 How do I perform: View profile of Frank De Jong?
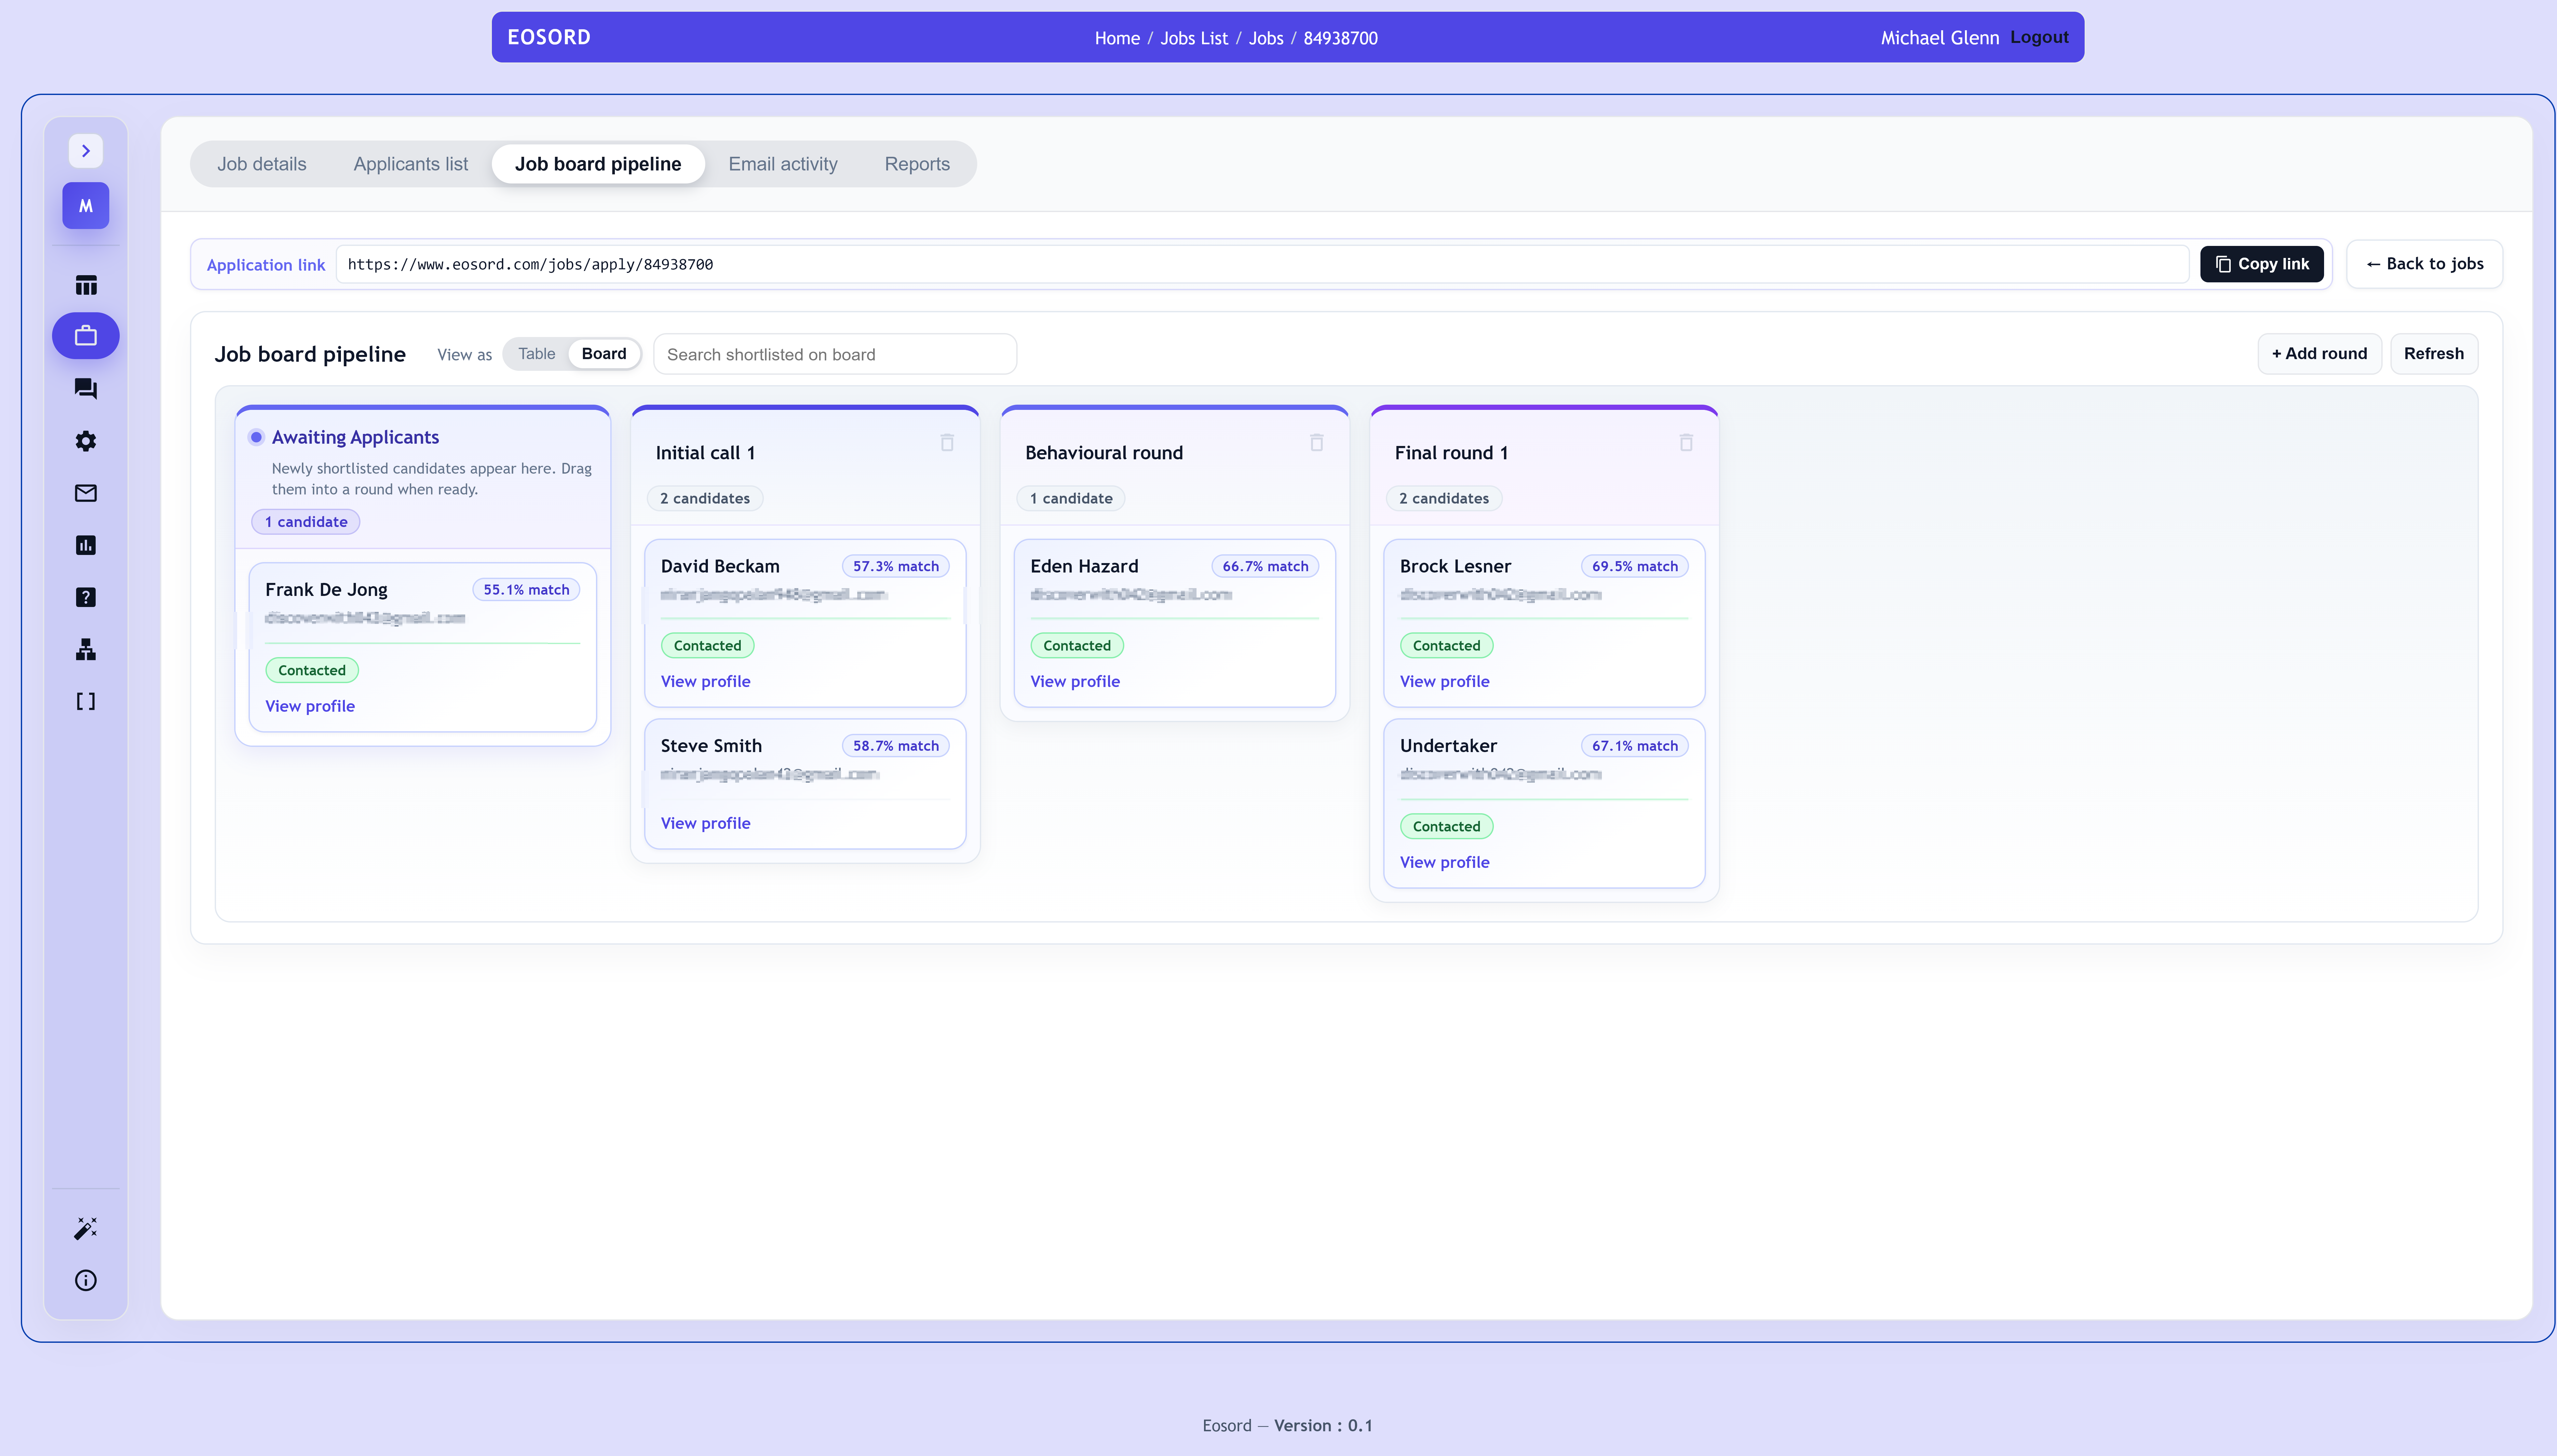(x=310, y=706)
